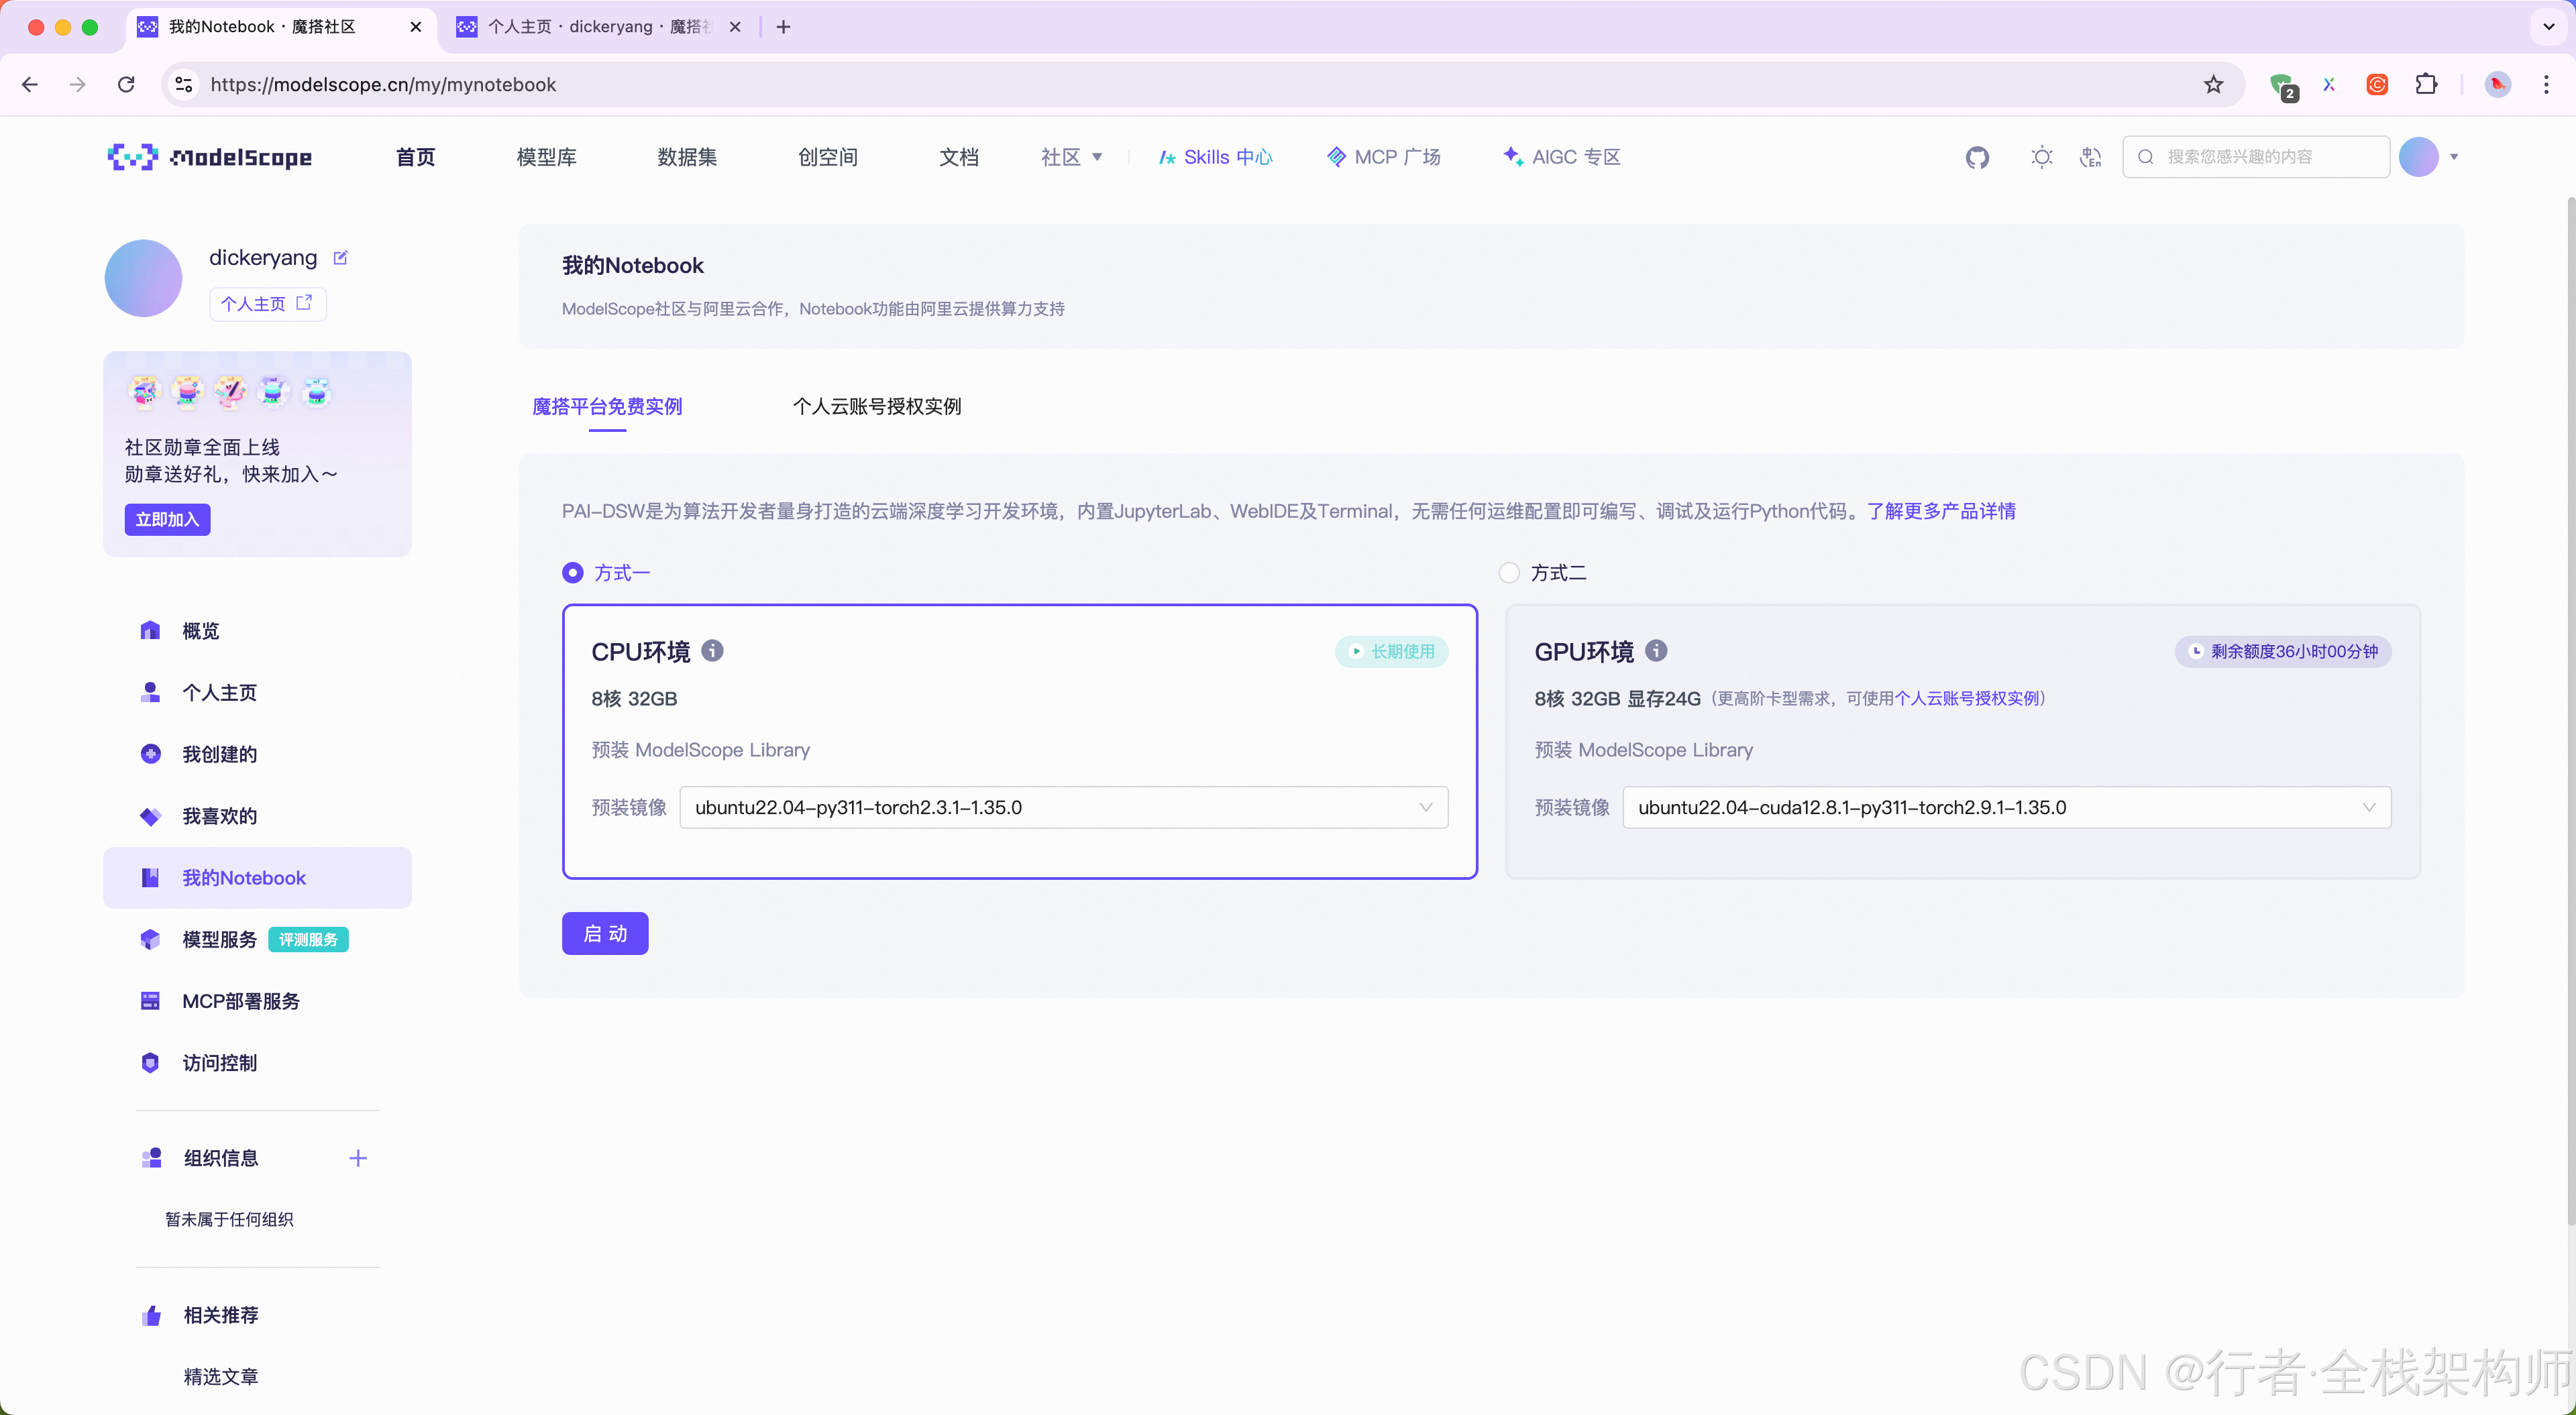Select 我的Notebook in the sidebar
The image size is (2576, 1415).
click(257, 877)
